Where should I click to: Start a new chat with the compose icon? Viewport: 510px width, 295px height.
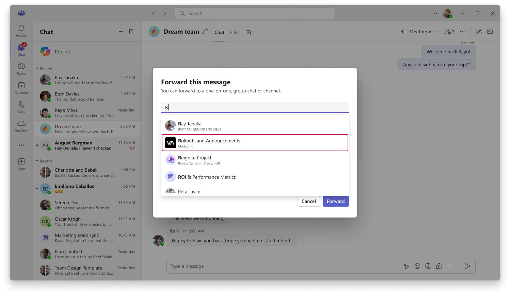pyautogui.click(x=132, y=31)
